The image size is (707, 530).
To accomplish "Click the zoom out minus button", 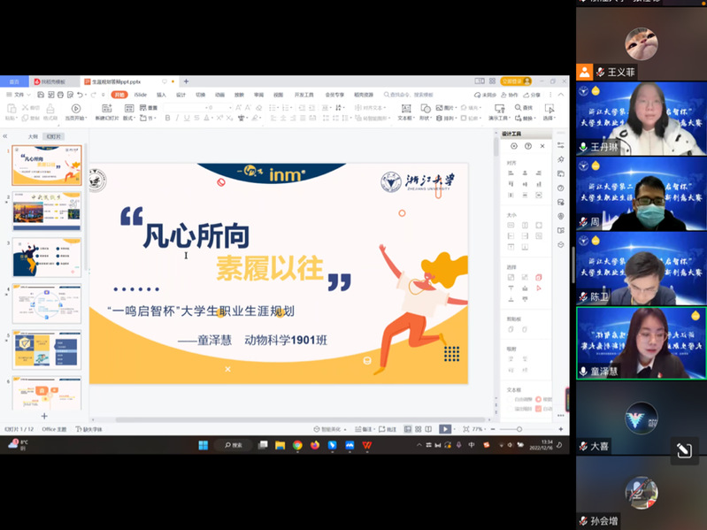I will point(493,429).
